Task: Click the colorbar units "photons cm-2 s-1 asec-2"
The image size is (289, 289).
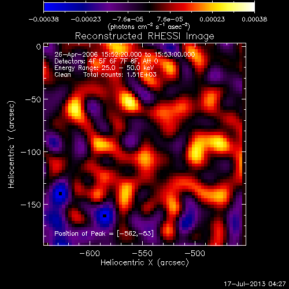Action: coord(149,27)
